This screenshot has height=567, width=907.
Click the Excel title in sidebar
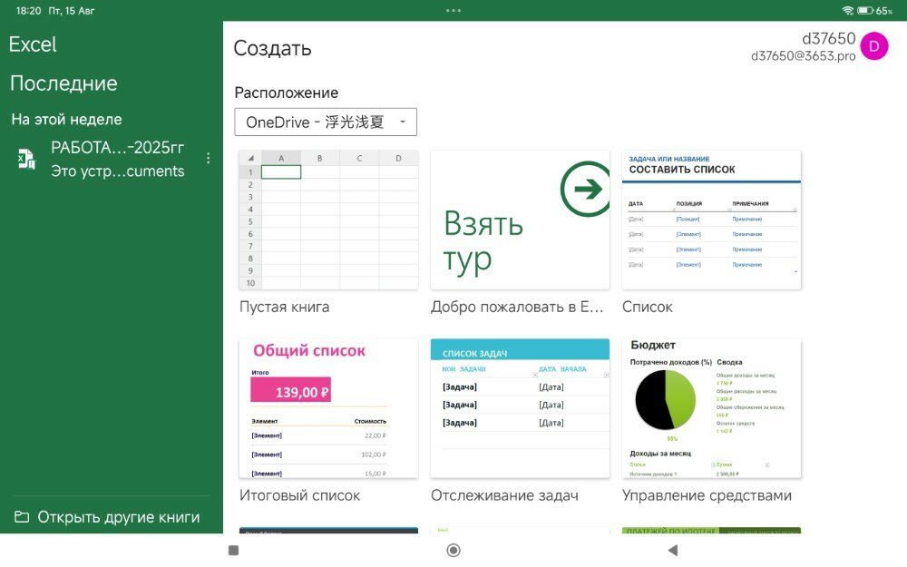33,44
